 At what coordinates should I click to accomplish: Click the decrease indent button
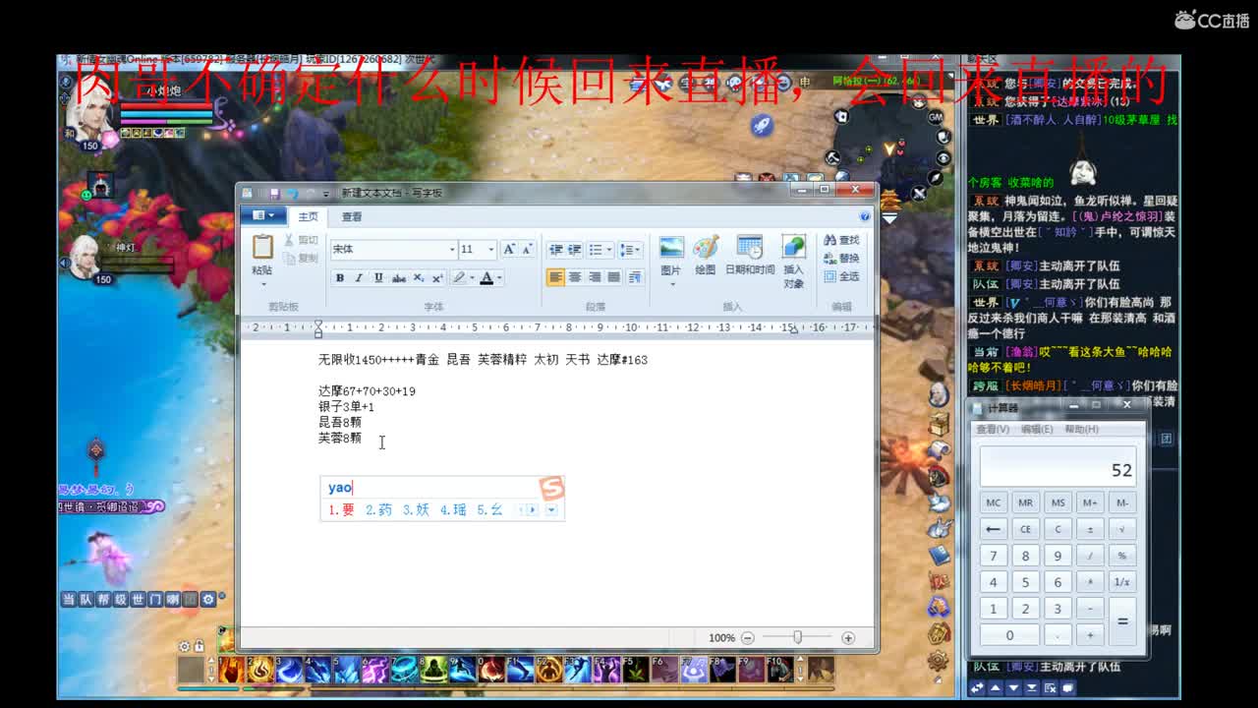coord(555,250)
